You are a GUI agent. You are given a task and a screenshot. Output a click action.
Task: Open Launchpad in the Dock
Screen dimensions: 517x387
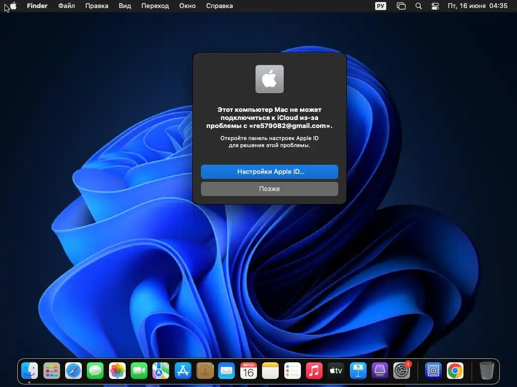pos(51,370)
